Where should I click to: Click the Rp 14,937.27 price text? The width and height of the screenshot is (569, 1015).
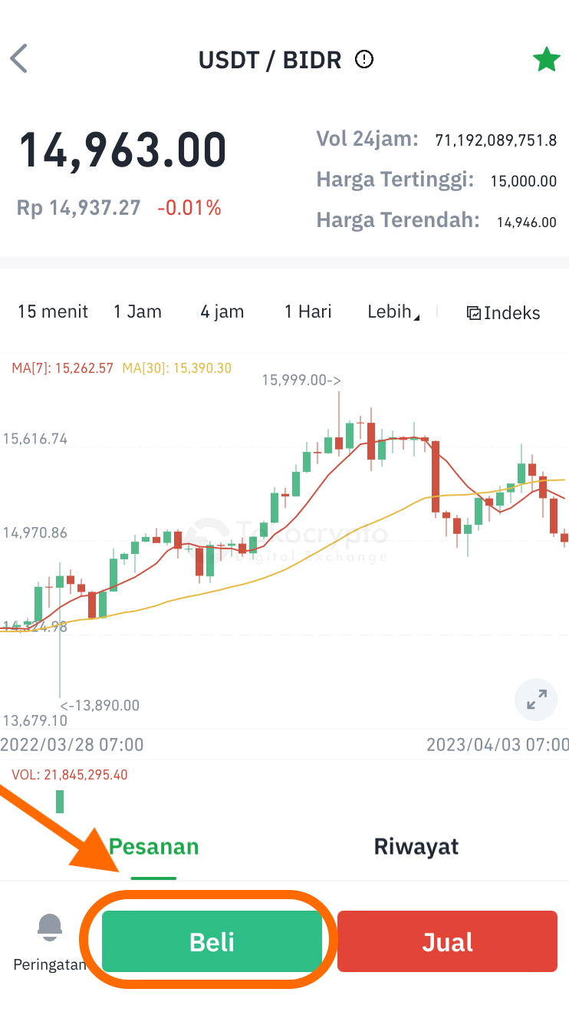[x=79, y=208]
